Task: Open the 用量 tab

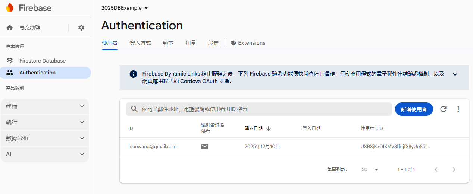Action: (x=191, y=43)
